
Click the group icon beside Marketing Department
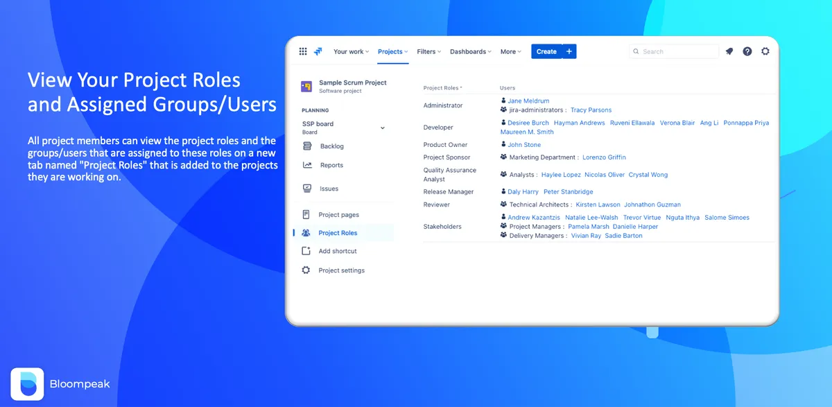[503, 157]
